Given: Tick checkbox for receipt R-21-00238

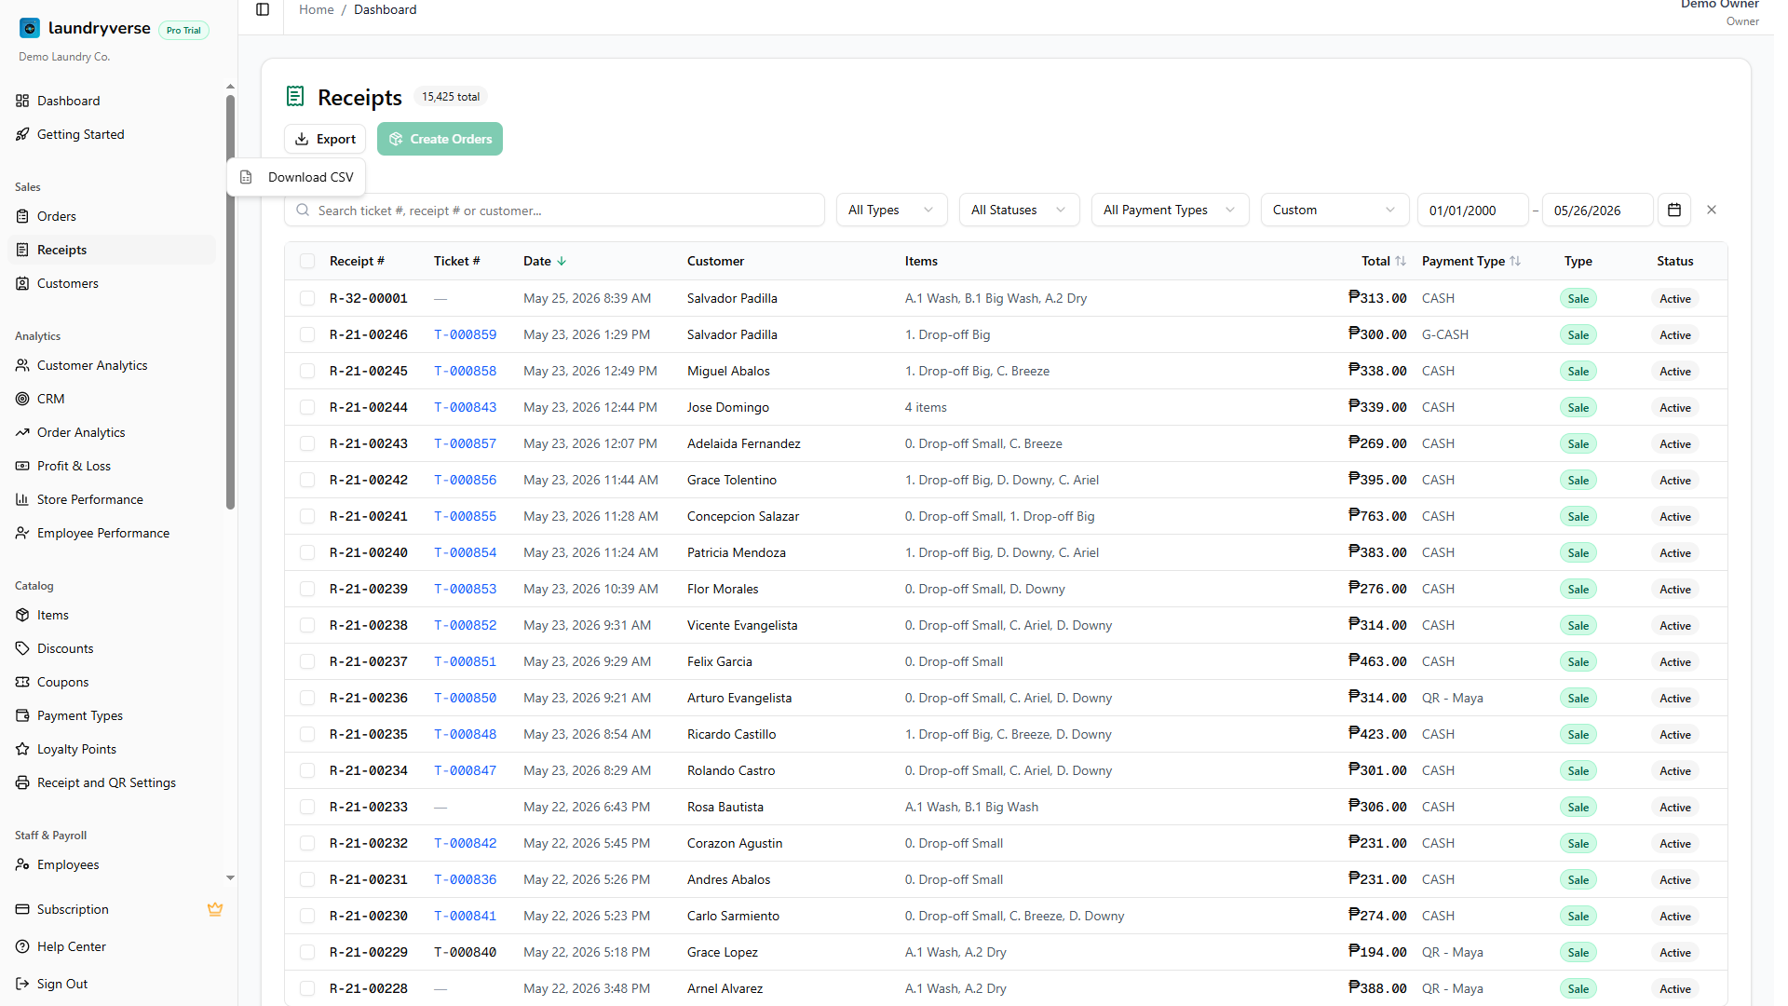Looking at the screenshot, I should coord(307,625).
